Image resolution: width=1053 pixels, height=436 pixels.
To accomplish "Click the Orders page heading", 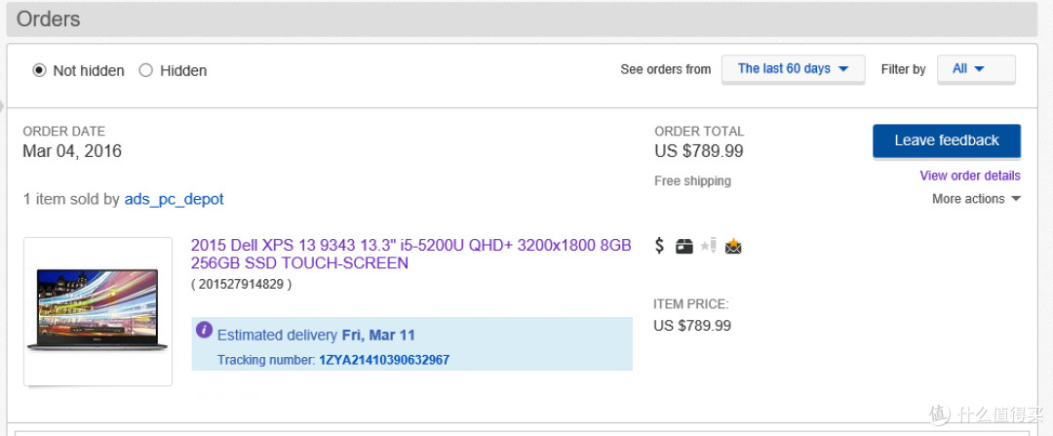I will tap(49, 19).
